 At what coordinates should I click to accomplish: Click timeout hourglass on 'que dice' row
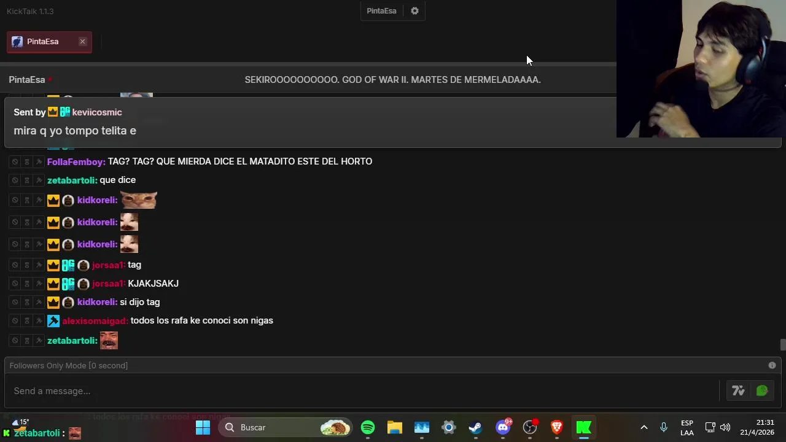(x=27, y=180)
